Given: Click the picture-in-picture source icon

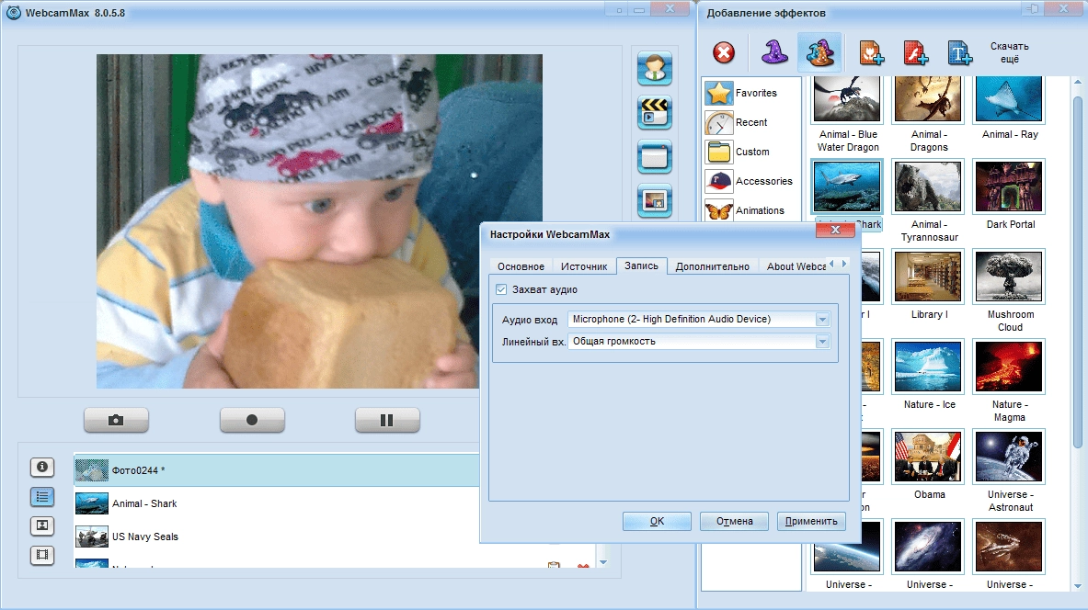Looking at the screenshot, I should tap(654, 201).
